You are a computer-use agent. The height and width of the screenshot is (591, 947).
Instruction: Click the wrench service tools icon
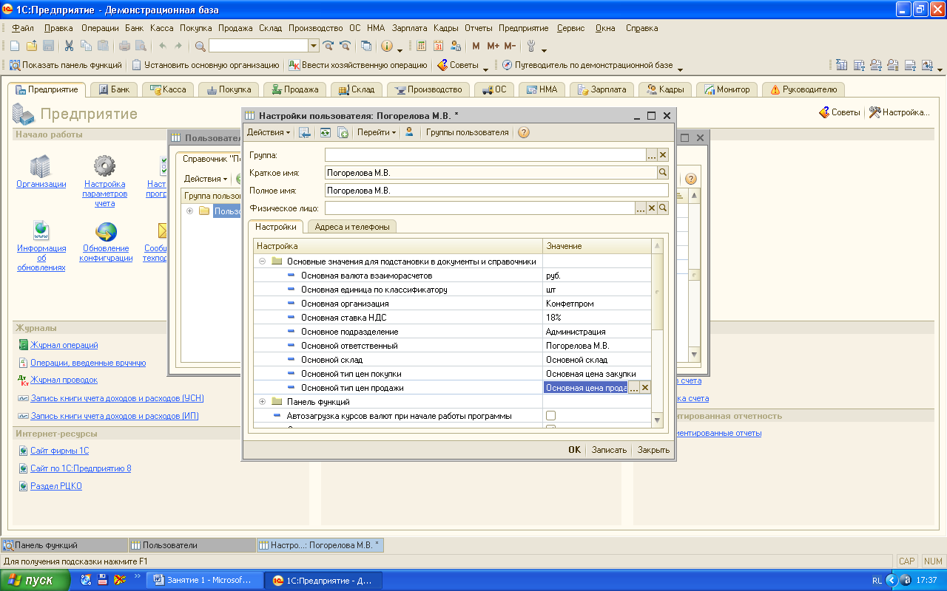530,46
